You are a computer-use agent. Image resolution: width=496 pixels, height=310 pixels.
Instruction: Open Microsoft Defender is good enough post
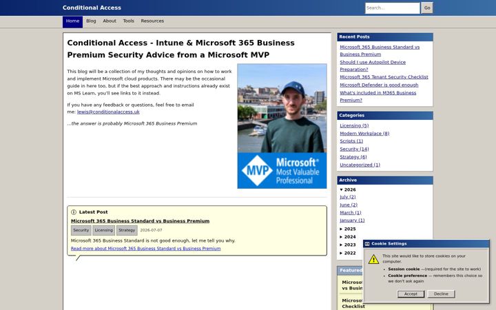point(379,85)
